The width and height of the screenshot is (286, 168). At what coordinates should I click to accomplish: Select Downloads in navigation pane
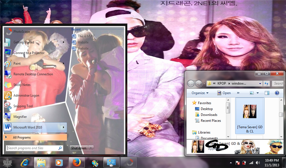(206, 115)
